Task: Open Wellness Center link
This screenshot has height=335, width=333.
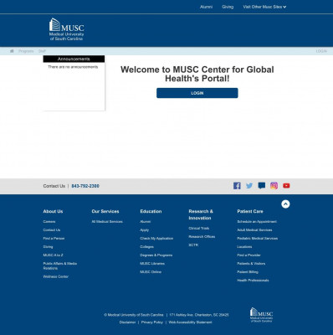Action: click(55, 276)
